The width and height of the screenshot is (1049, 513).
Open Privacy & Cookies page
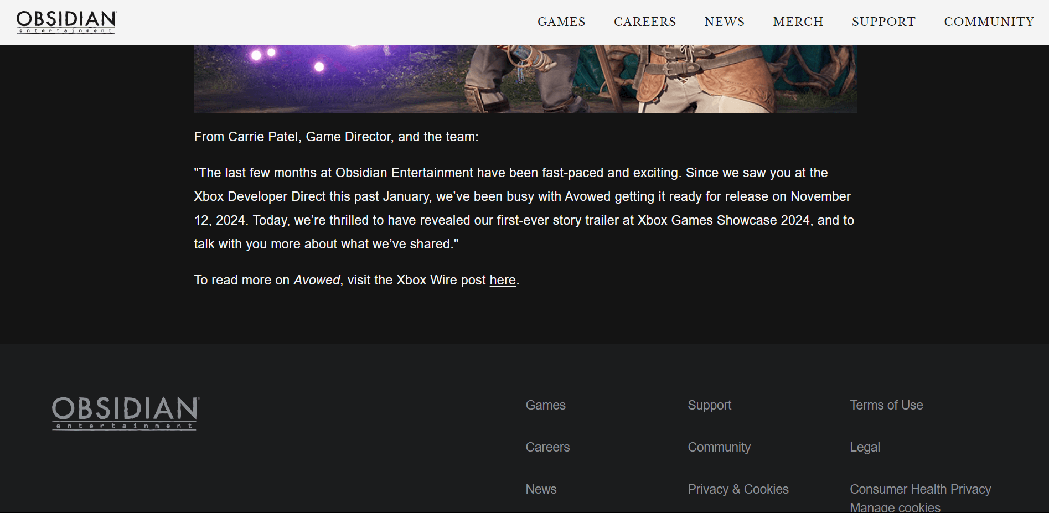tap(738, 489)
